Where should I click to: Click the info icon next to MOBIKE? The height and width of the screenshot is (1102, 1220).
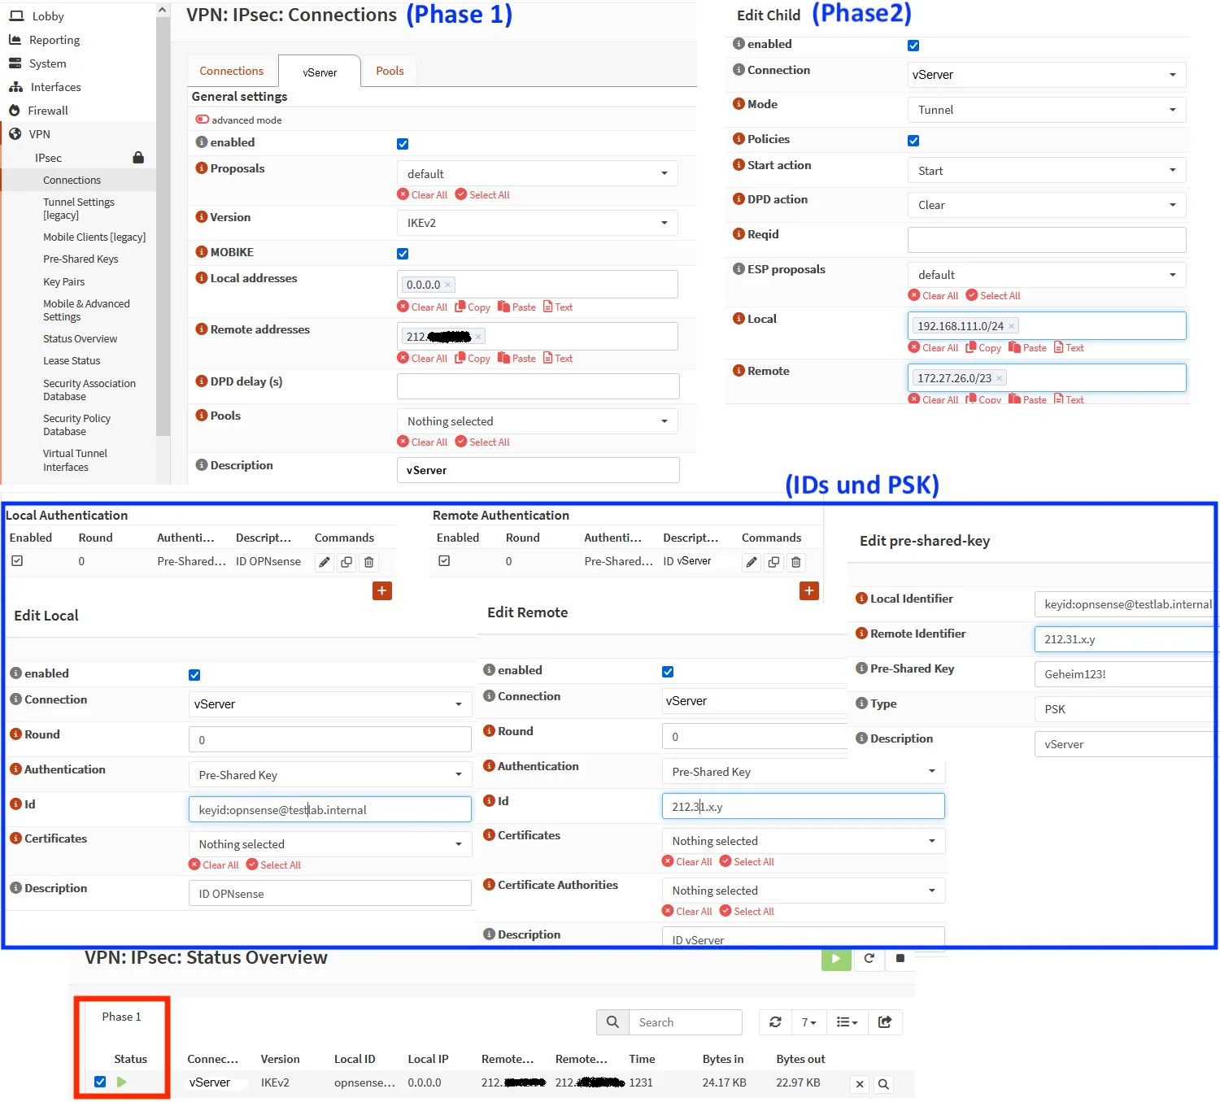click(202, 252)
